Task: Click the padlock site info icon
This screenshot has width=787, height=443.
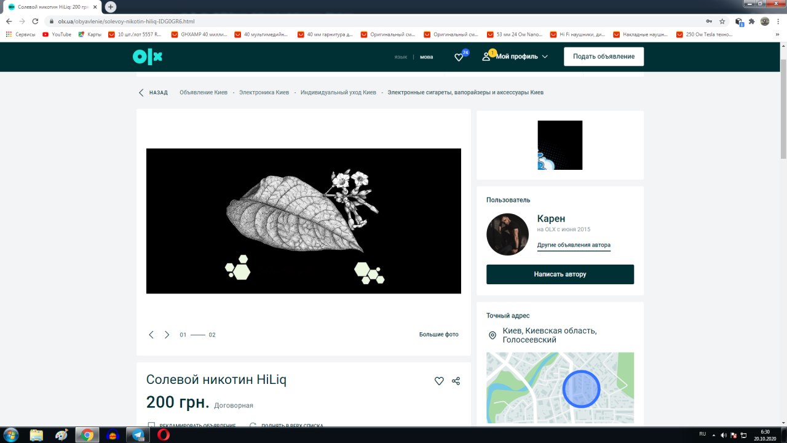Action: coord(52,21)
